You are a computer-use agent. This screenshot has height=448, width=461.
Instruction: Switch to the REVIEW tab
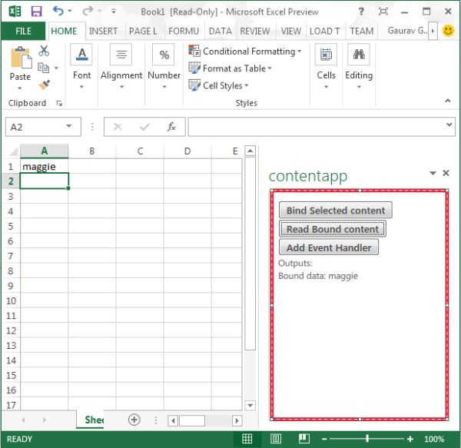255,31
